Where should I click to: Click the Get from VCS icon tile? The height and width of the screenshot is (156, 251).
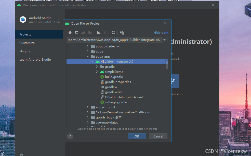(175, 81)
